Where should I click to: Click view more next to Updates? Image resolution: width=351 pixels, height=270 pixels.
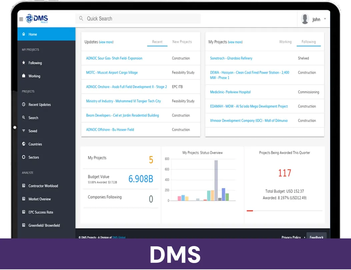coord(107,42)
